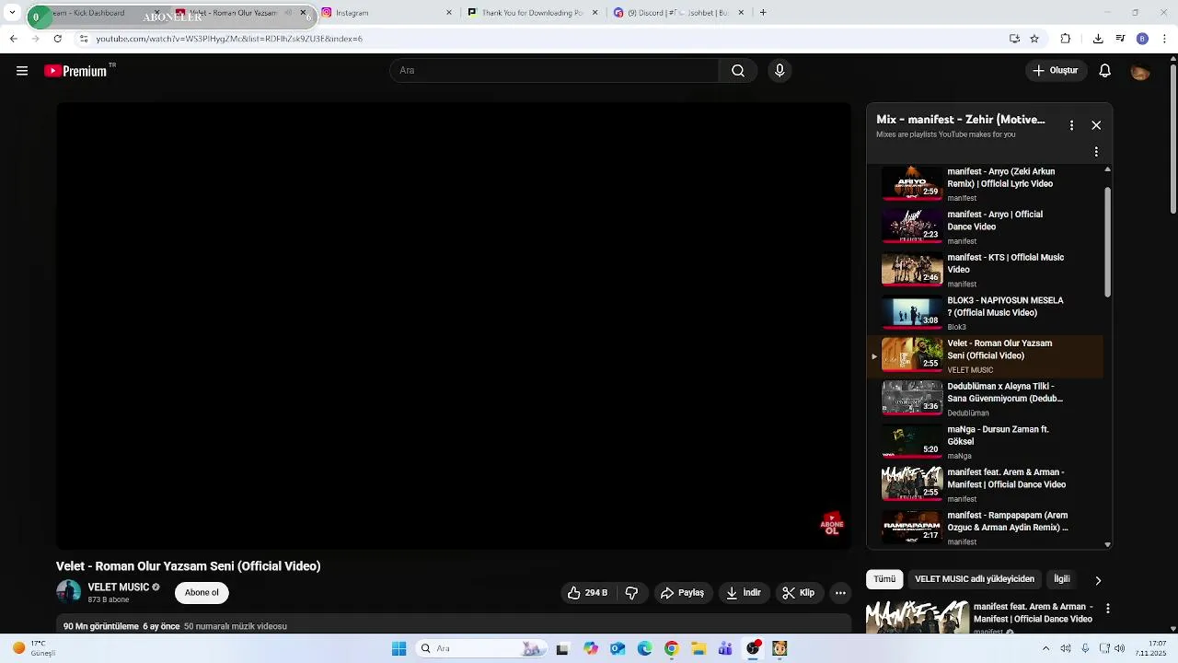
Task: Subscribe with the Abone ol button
Action: [202, 593]
